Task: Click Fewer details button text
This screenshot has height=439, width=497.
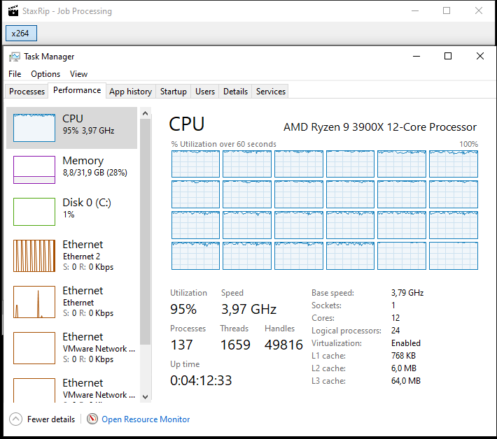Action: (51, 419)
